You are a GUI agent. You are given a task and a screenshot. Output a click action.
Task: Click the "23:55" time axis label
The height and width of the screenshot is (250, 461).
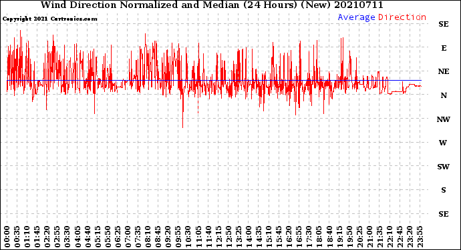420,237
